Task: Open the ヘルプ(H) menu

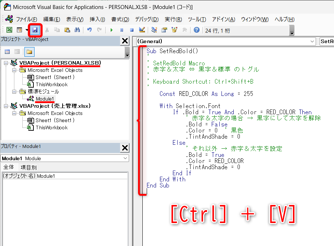Action: [x=285, y=19]
